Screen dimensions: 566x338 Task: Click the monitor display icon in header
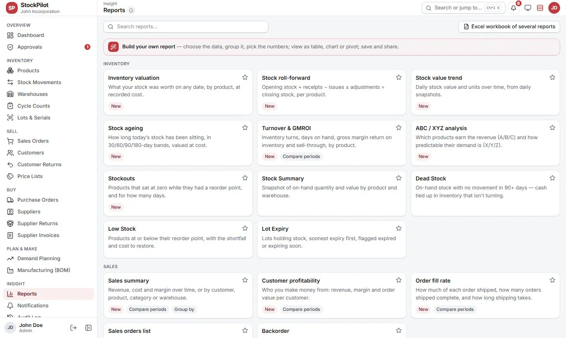click(x=528, y=8)
